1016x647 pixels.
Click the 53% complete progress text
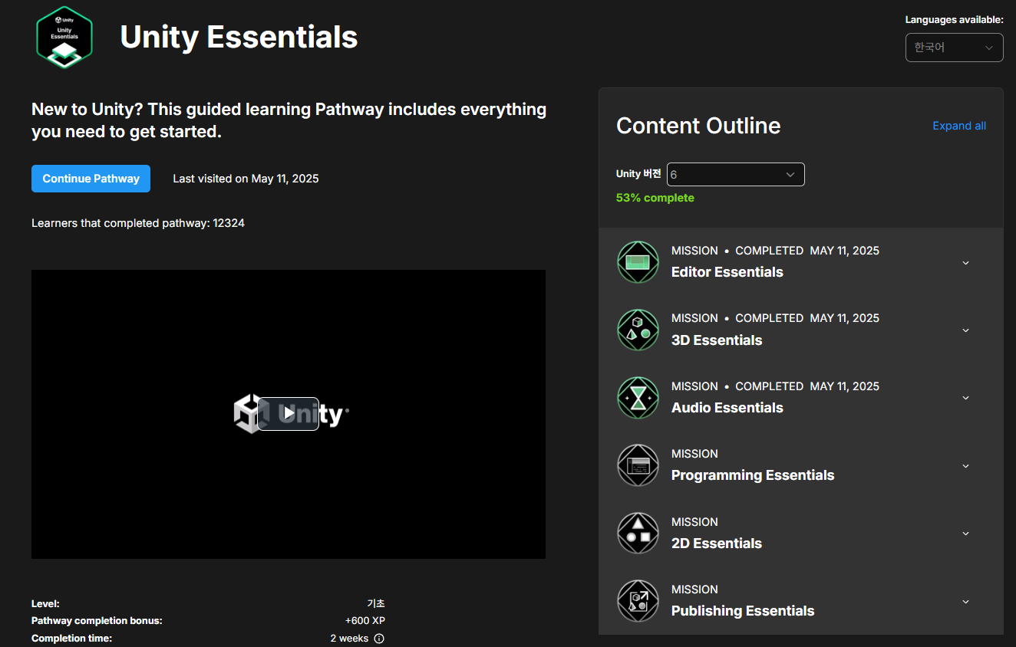coord(655,198)
